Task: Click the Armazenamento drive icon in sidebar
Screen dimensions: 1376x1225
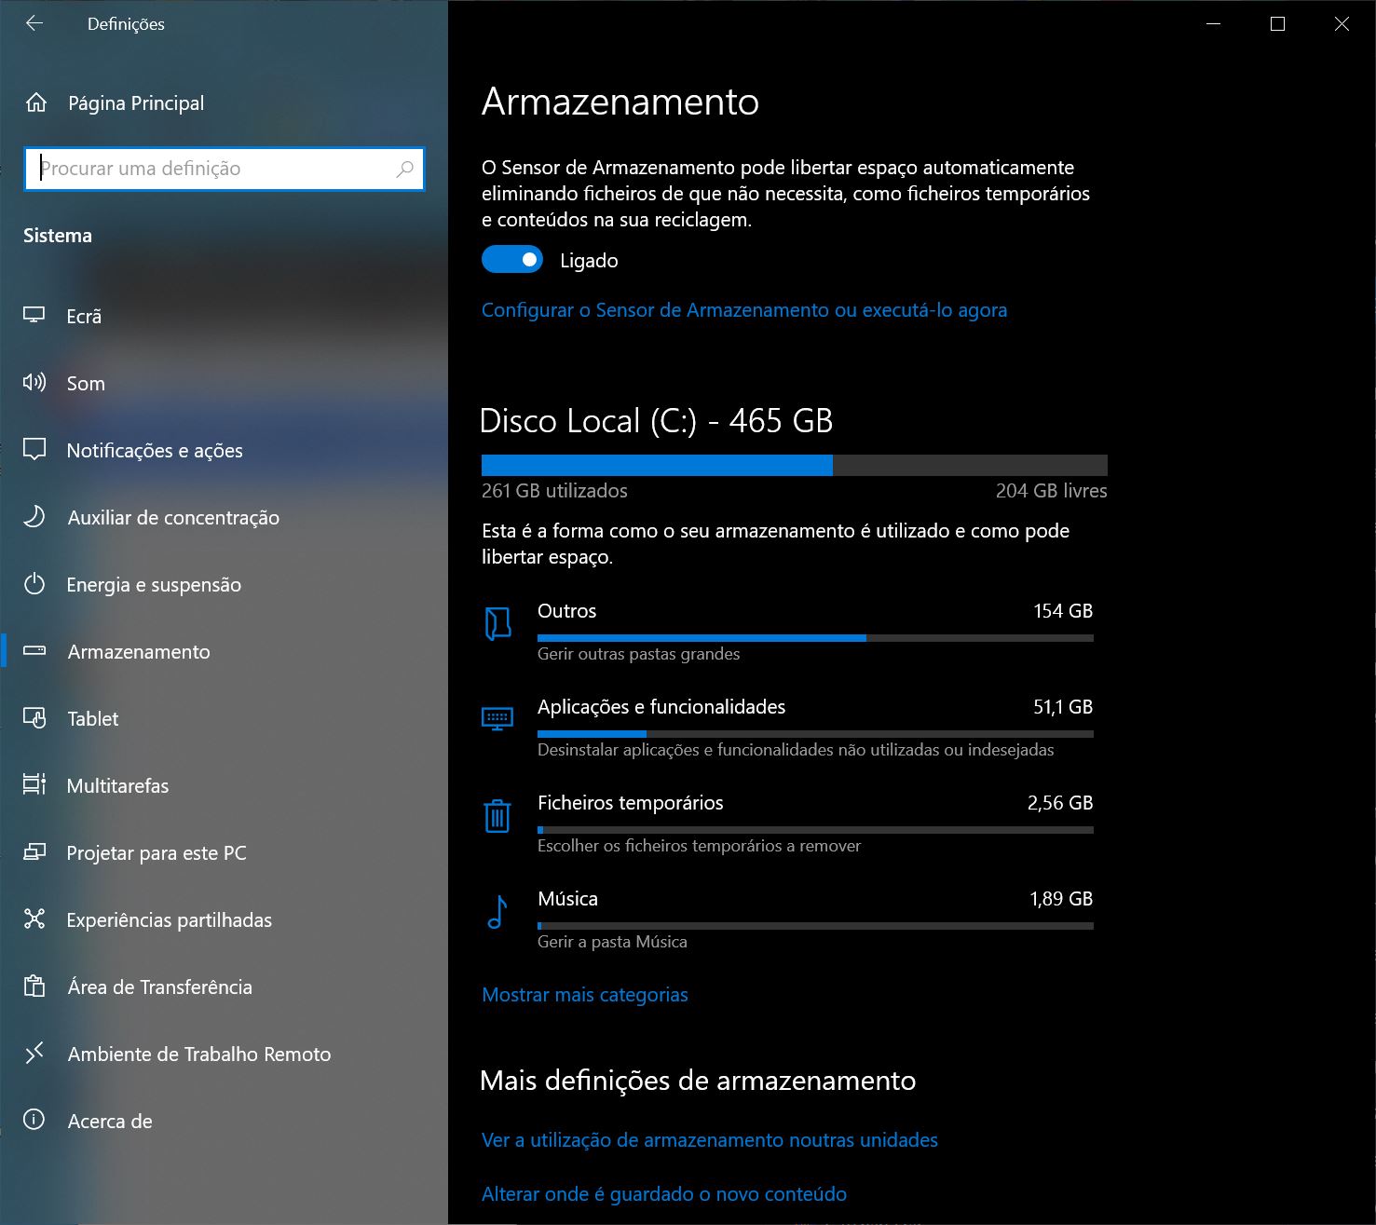Action: coord(34,651)
